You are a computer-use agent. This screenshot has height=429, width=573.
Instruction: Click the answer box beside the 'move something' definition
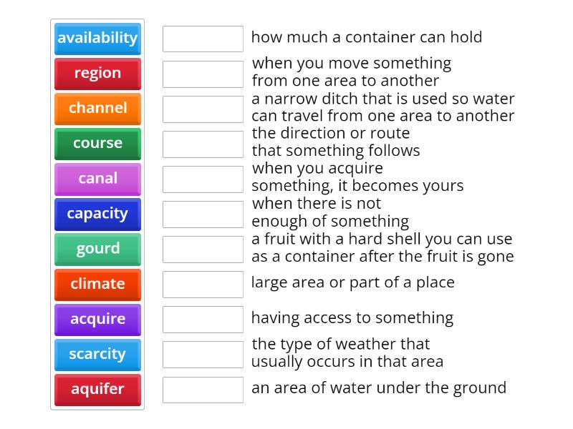(x=203, y=71)
